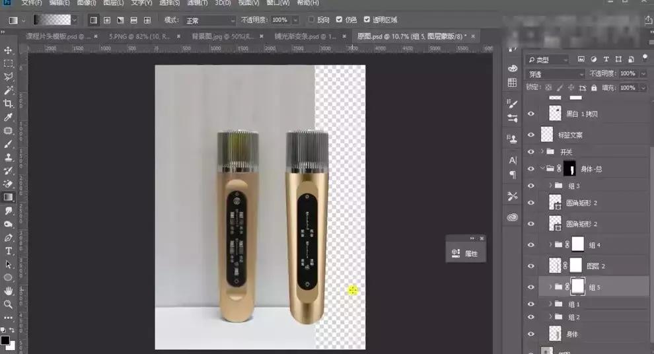Open the Character panel icon

pos(513,160)
